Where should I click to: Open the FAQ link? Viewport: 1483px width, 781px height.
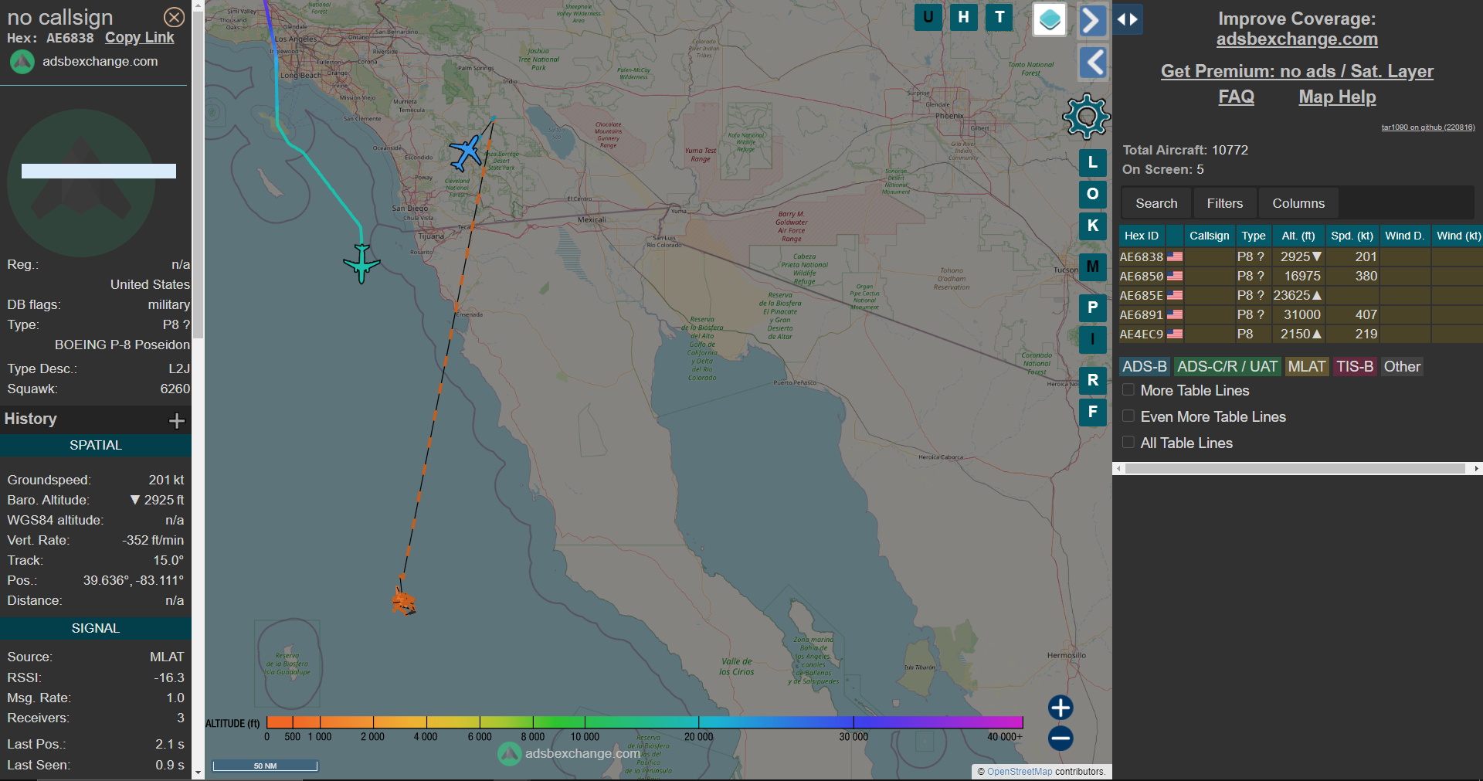click(x=1236, y=97)
